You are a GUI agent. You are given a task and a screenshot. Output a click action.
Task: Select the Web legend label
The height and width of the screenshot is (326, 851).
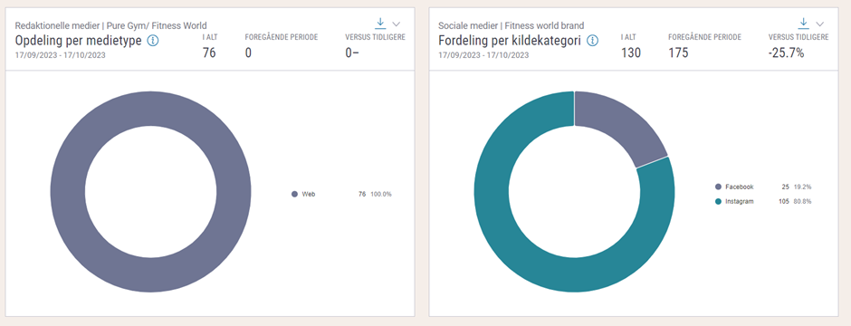(x=309, y=194)
